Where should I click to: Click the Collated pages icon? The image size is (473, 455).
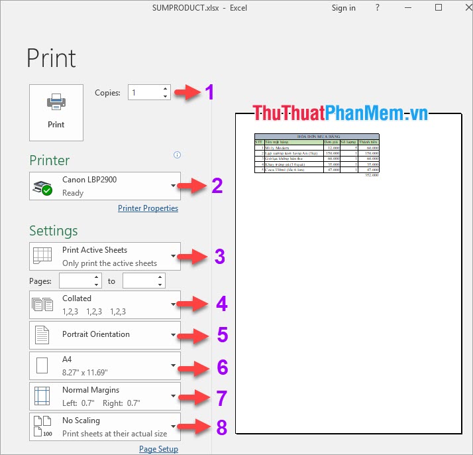pos(42,304)
